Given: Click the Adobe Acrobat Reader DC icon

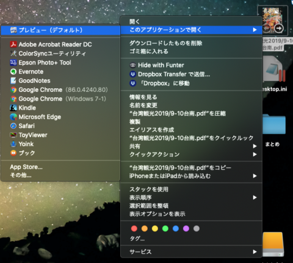Looking at the screenshot, I should tap(13, 44).
